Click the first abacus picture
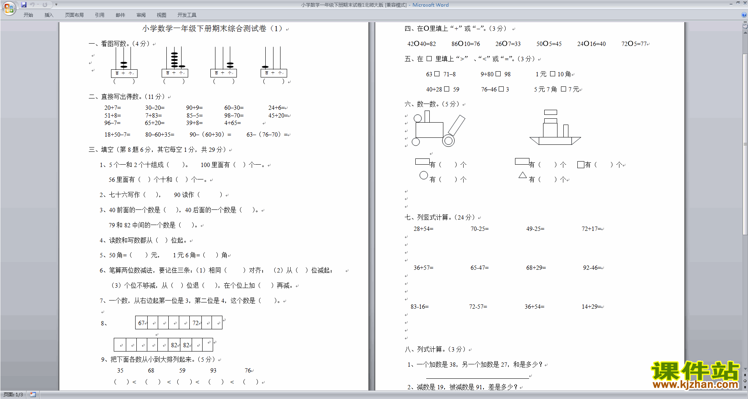The height and width of the screenshot is (399, 748). (x=124, y=62)
